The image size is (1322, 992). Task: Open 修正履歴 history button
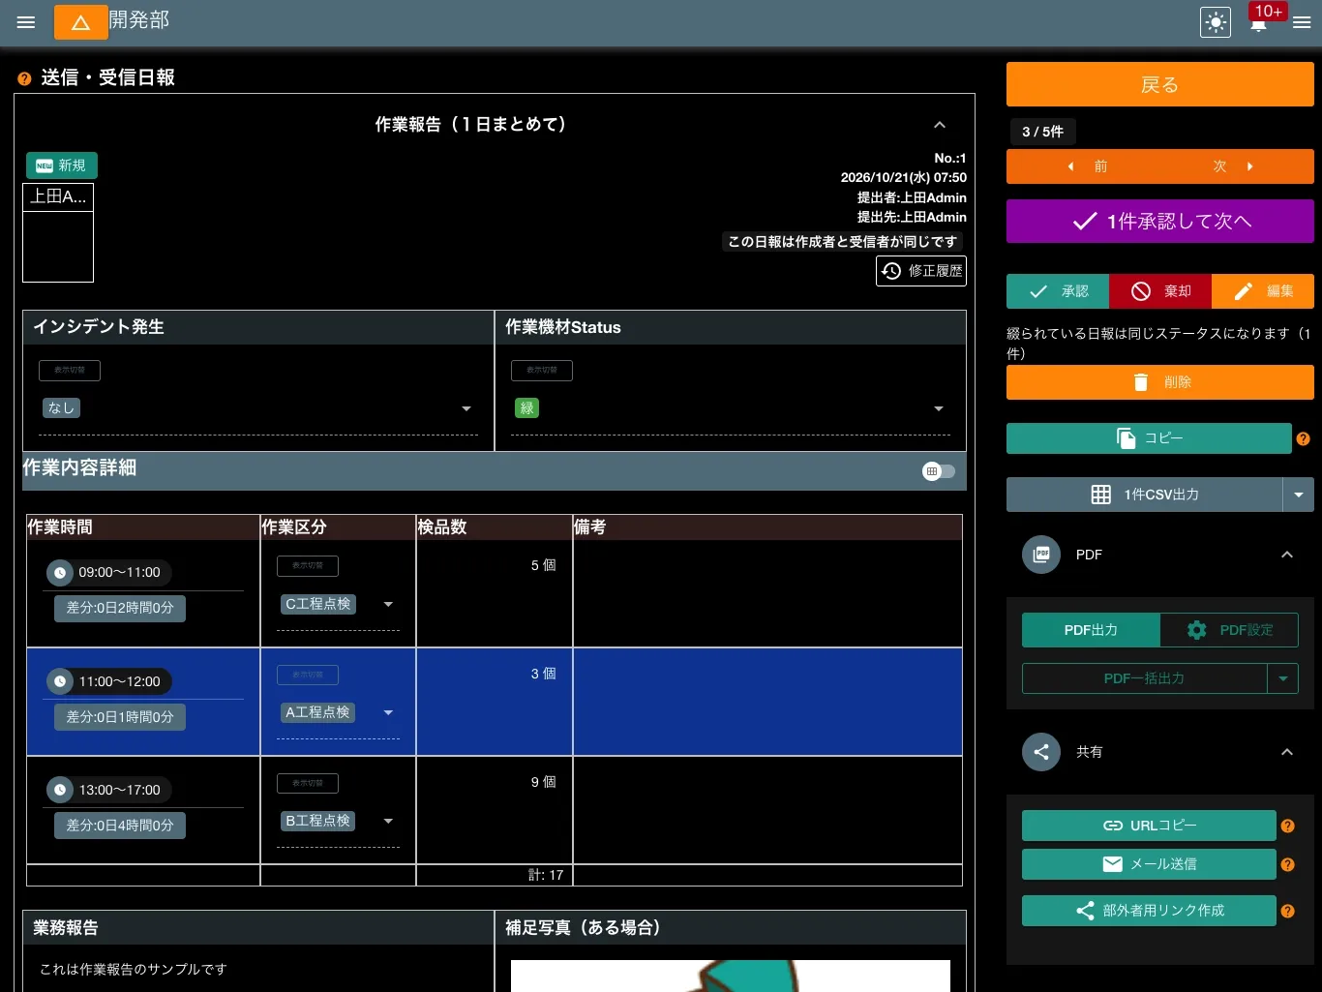pos(921,271)
